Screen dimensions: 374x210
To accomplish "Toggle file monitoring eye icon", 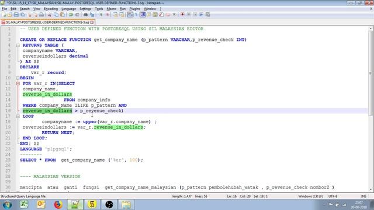I will coord(174,15).
